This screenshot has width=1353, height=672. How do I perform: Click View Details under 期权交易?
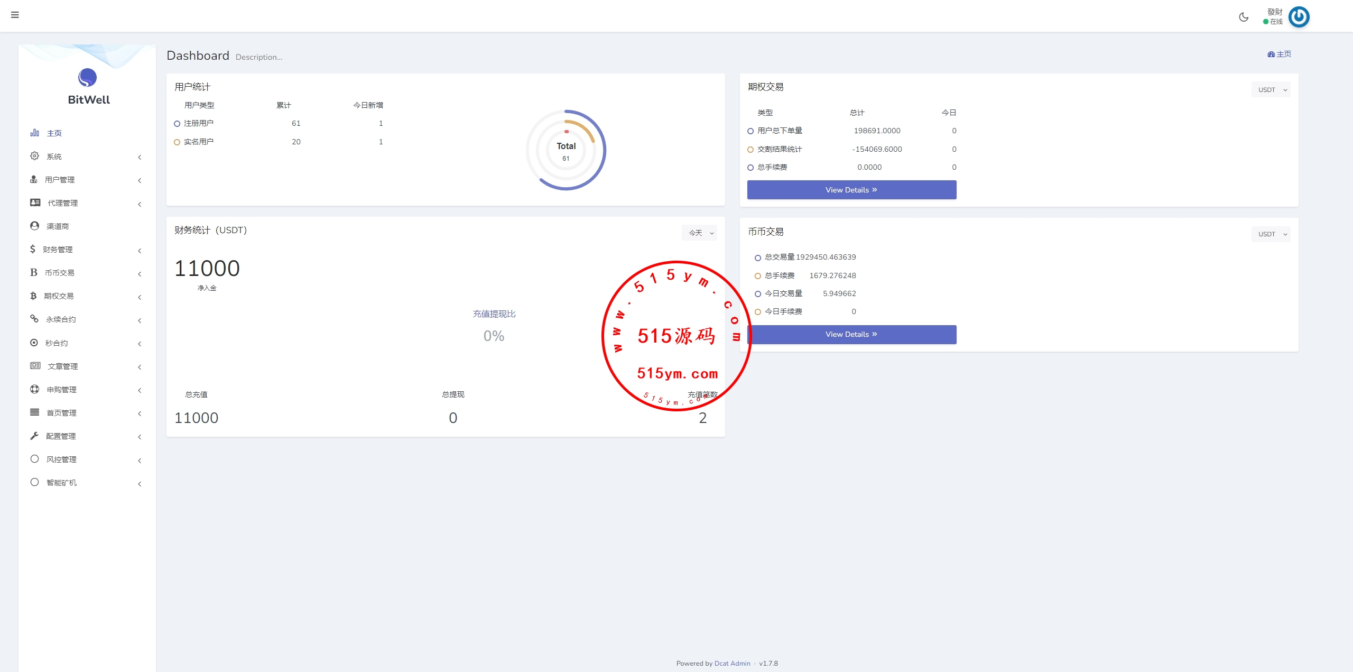click(x=851, y=190)
